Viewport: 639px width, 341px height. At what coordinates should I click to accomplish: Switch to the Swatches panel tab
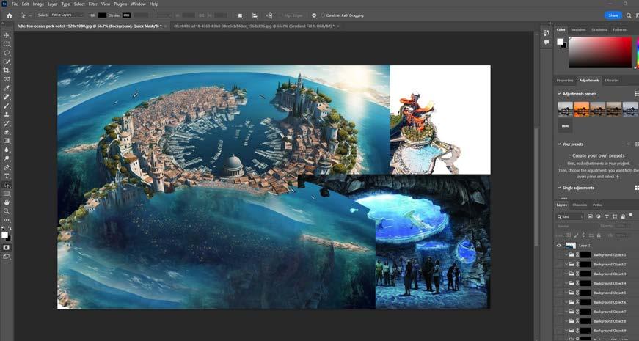click(578, 29)
